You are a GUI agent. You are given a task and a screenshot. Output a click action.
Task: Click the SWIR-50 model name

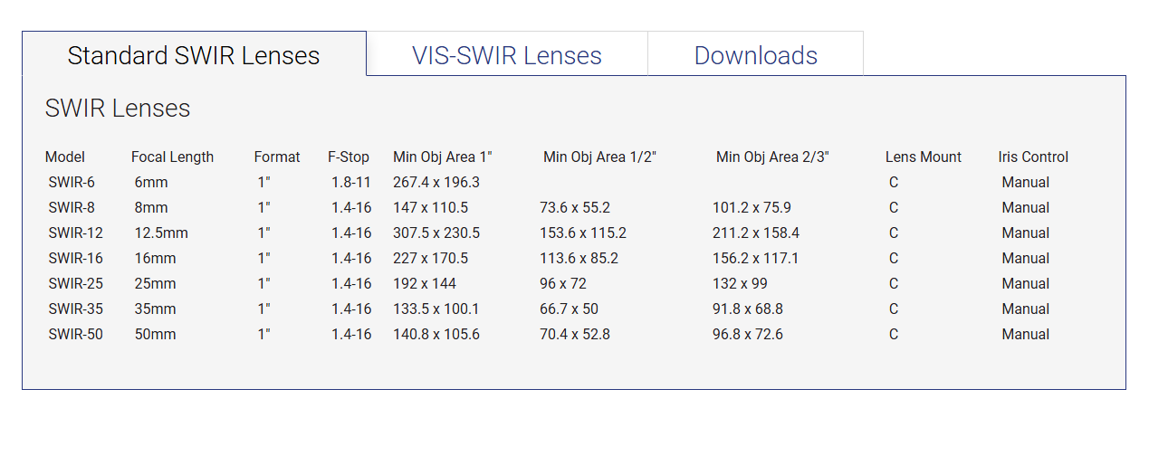click(75, 334)
